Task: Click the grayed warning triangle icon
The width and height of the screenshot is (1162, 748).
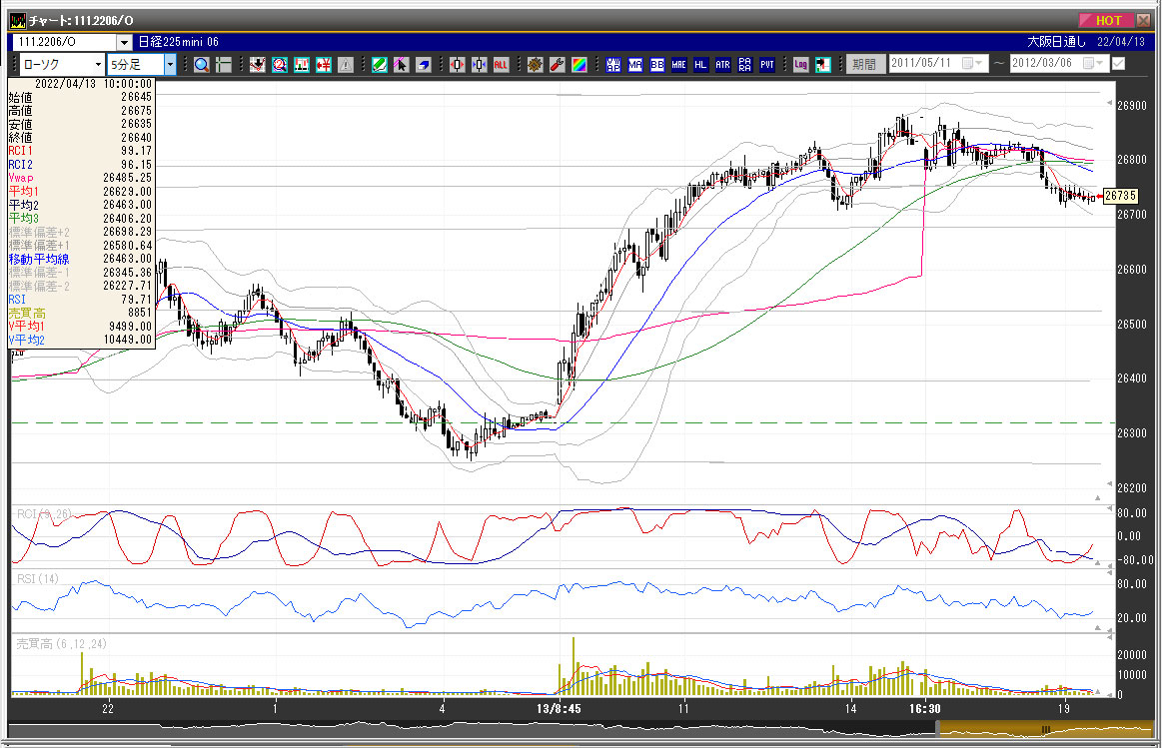Action: point(346,65)
